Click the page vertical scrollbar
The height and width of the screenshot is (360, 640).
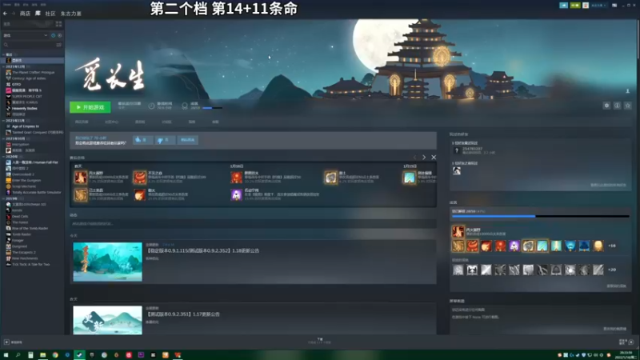coord(638,41)
